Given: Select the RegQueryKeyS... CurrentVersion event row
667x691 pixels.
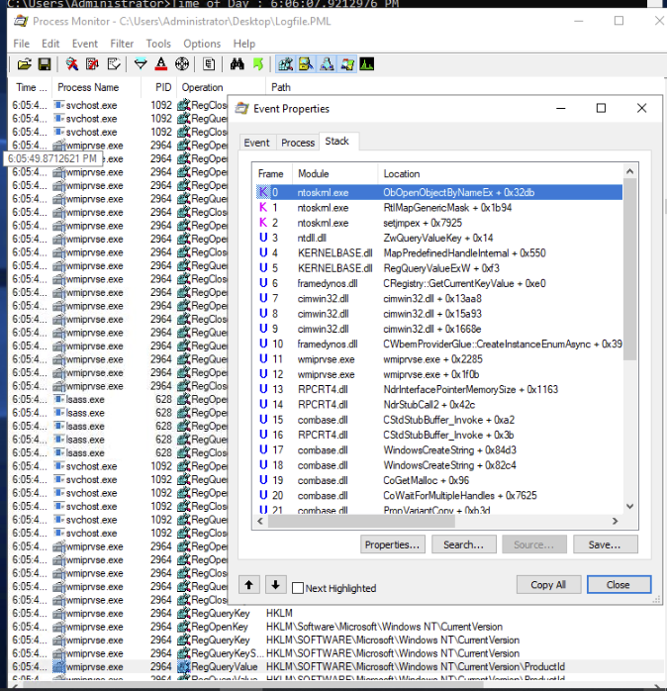Looking at the screenshot, I should [335, 653].
